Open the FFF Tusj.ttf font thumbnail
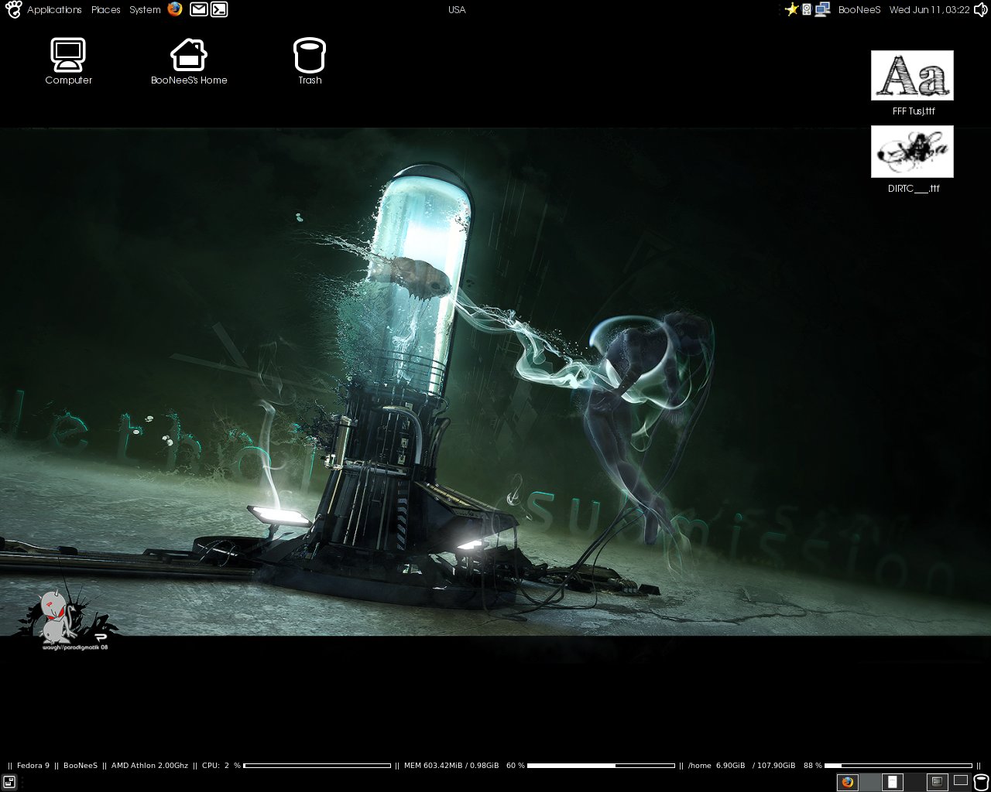The width and height of the screenshot is (991, 792). pos(912,75)
